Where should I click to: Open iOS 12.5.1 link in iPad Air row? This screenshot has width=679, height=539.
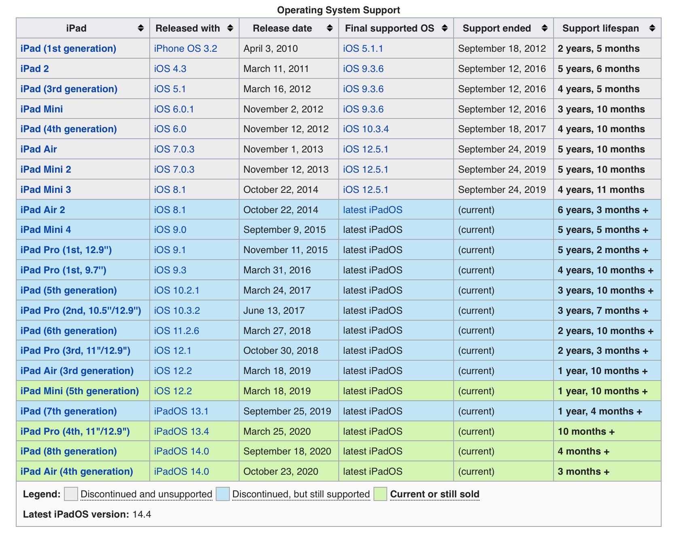point(366,149)
